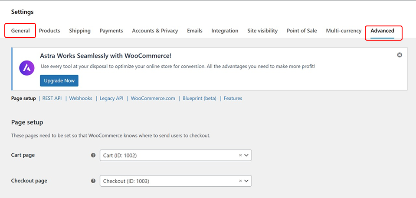This screenshot has height=198, width=416.
Task: Open the Webhooks section link
Action: tap(81, 99)
